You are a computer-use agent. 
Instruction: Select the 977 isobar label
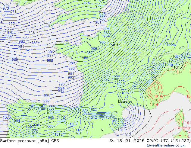[x=98, y=6]
